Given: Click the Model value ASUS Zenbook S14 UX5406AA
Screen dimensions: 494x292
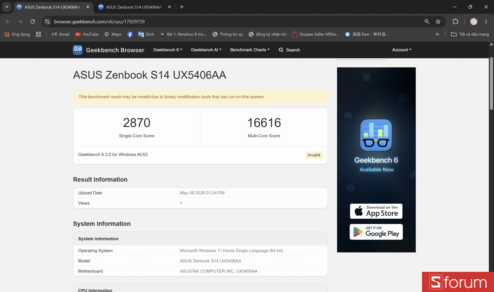Looking at the screenshot, I should 210,261.
